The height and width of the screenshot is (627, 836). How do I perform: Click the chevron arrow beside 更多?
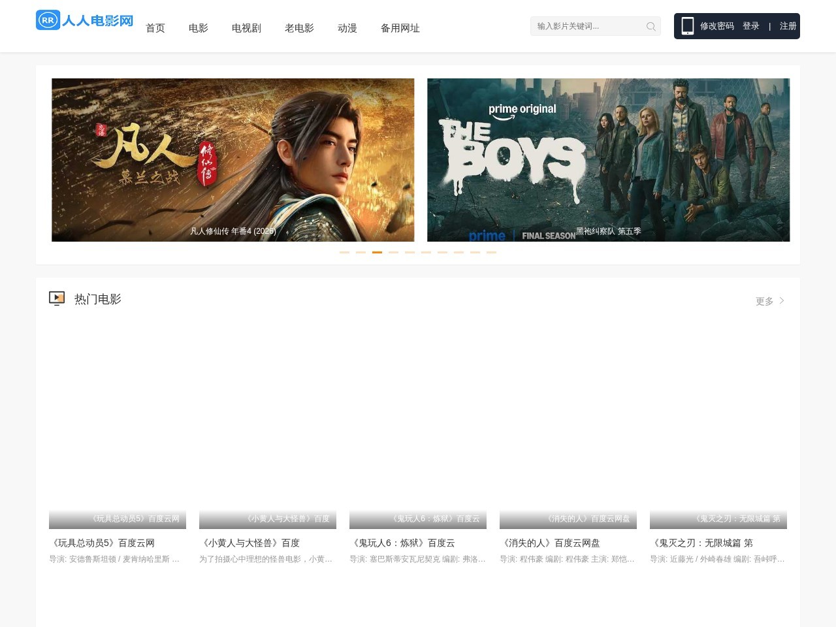782,300
